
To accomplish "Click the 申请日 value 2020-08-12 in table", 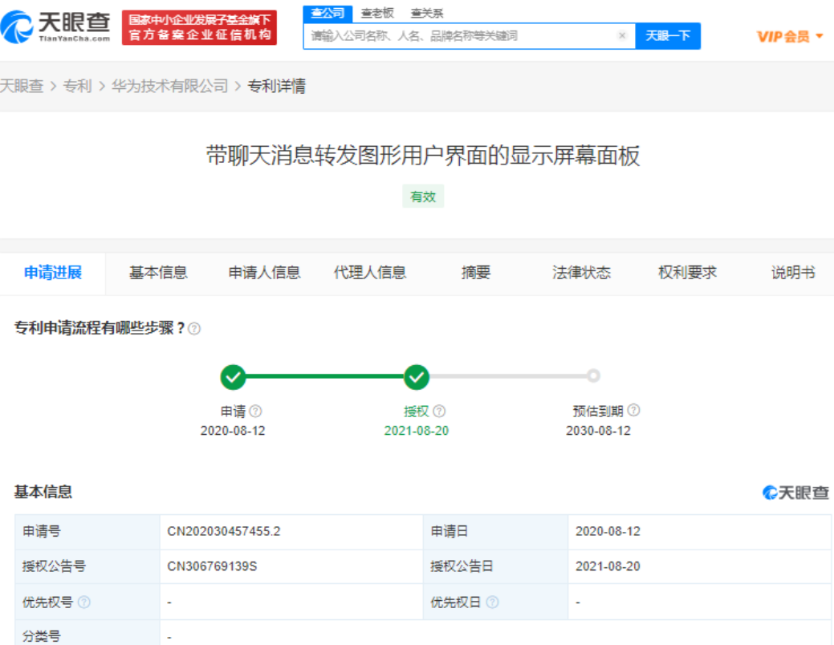I will click(x=608, y=531).
